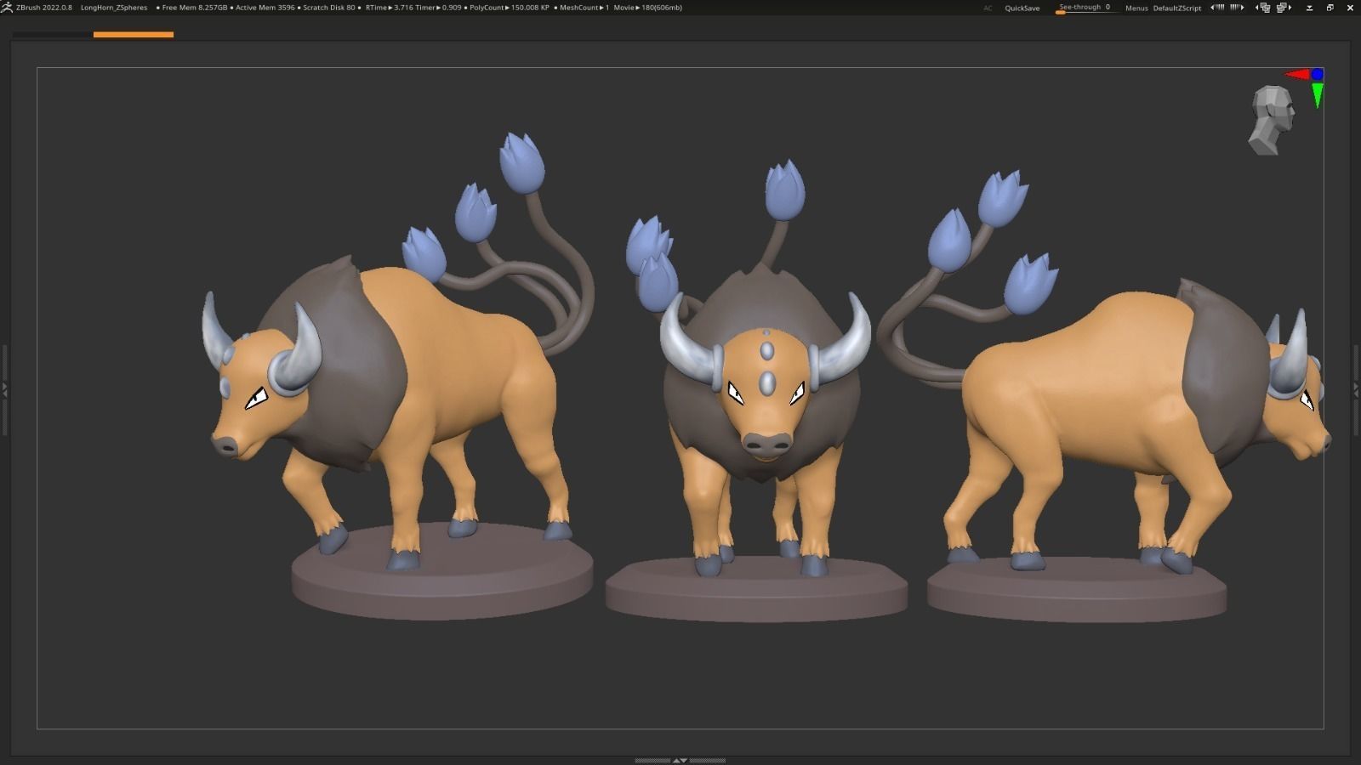The image size is (1361, 765).
Task: Expand the right edge tray arrow
Action: pos(1355,389)
